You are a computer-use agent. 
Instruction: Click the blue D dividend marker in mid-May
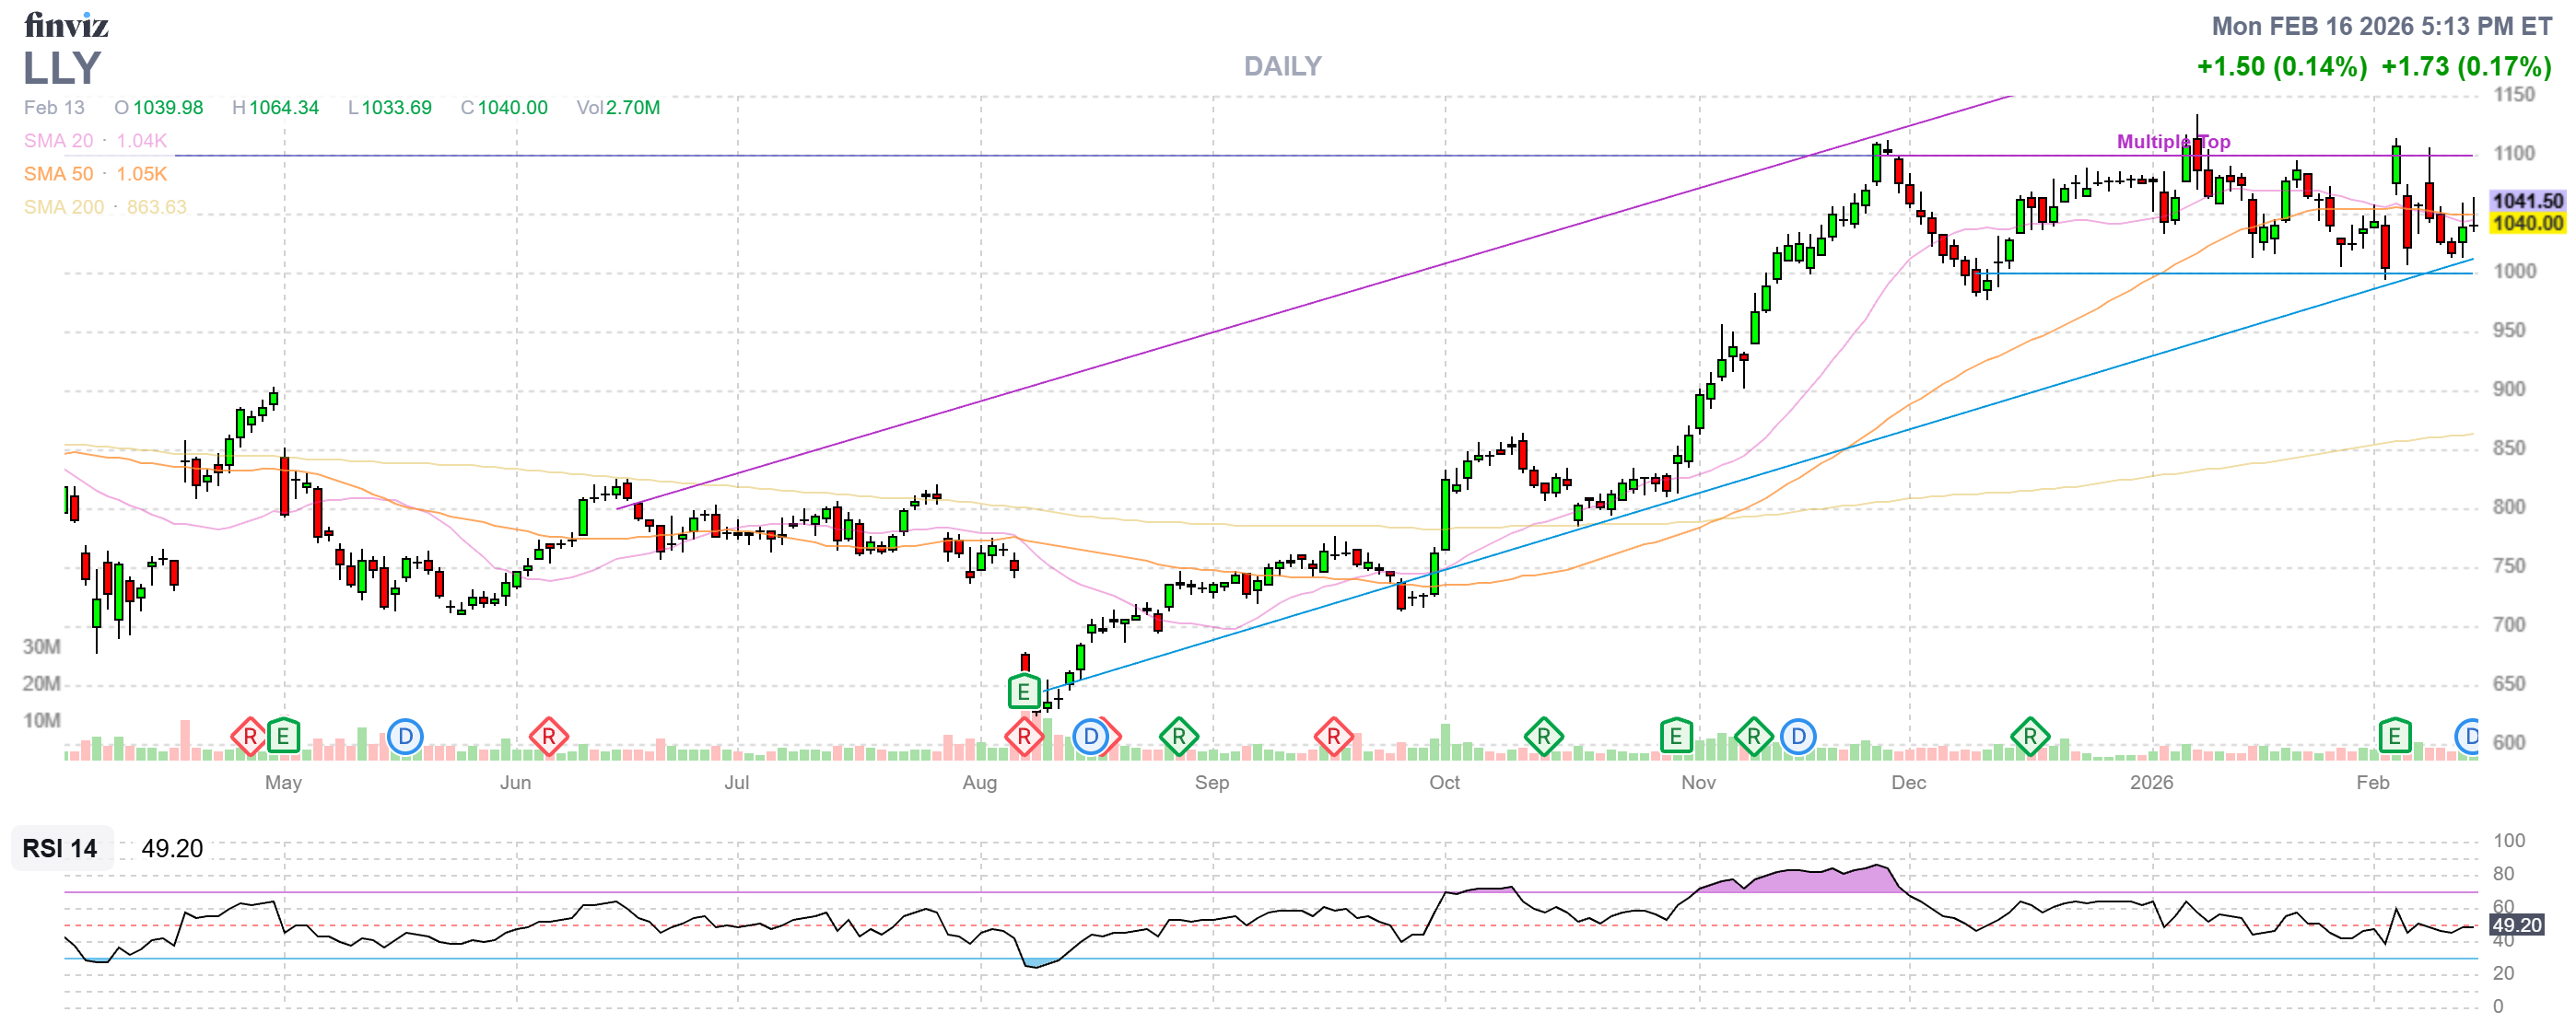(405, 738)
